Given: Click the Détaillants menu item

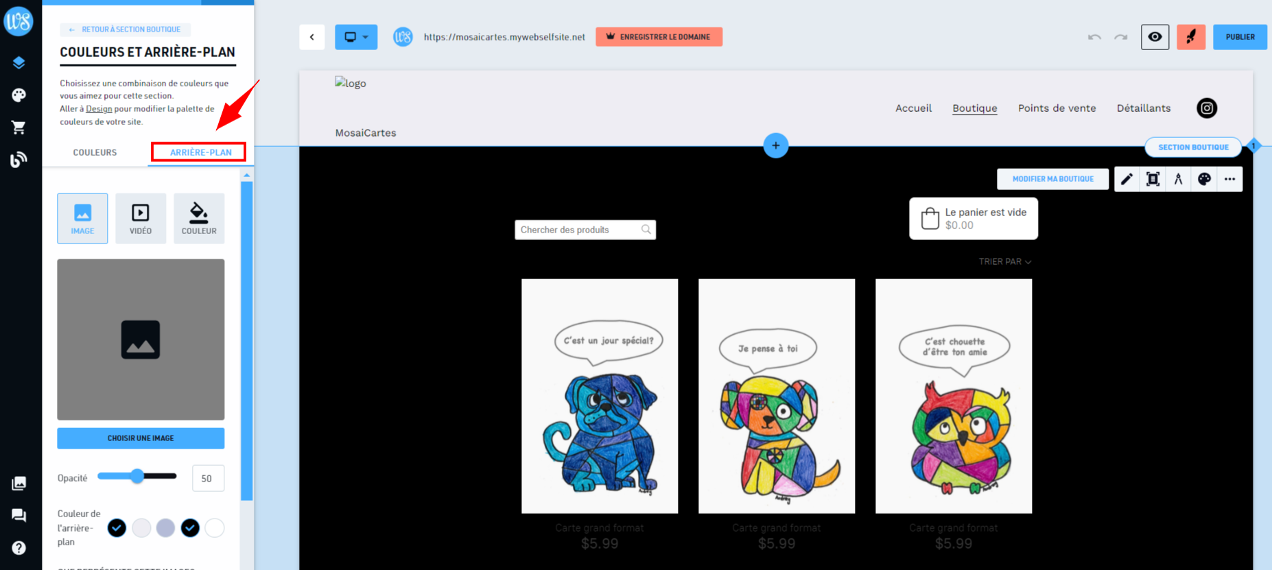Looking at the screenshot, I should (x=1143, y=108).
